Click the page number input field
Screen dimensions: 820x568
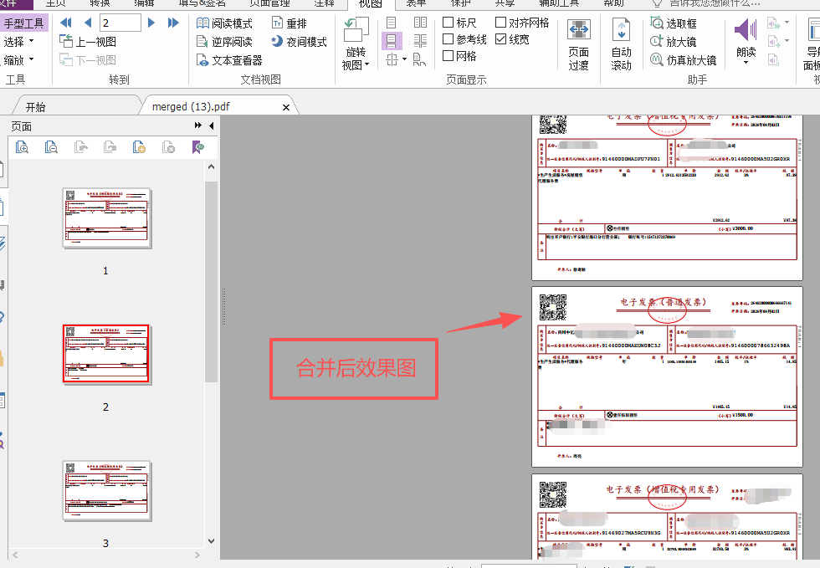[x=120, y=23]
